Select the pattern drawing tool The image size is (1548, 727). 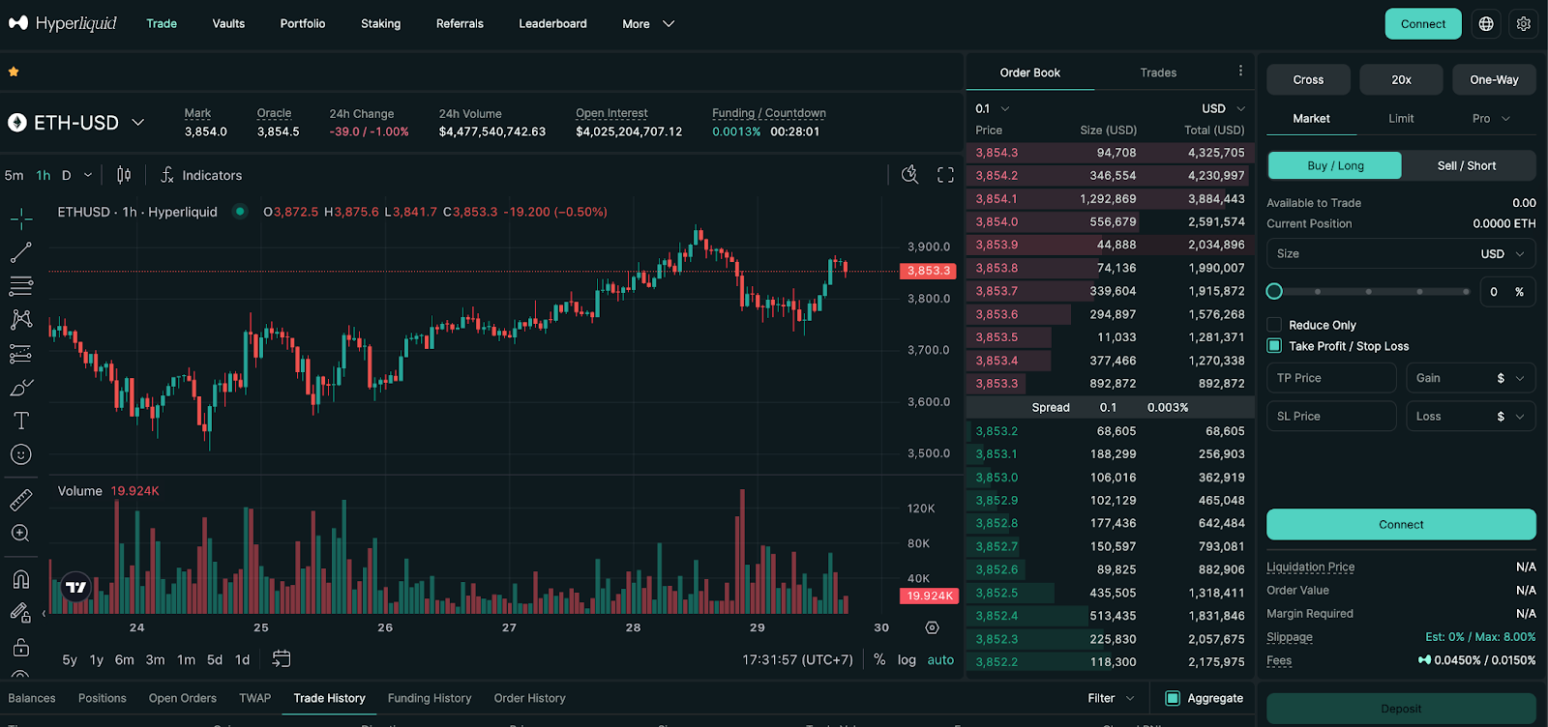tap(21, 319)
